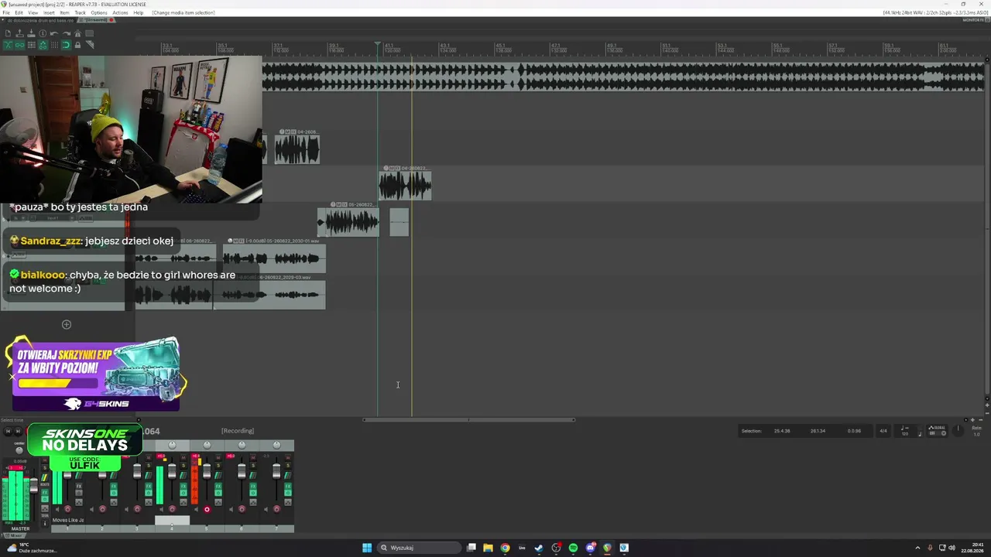This screenshot has height=557, width=991.
Task: Open the Options menu
Action: click(99, 13)
